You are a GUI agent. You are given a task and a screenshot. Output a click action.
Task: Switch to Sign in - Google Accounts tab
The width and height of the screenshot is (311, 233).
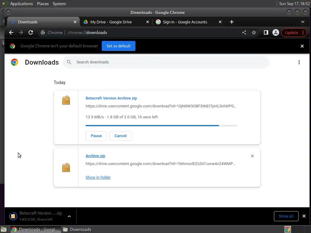coord(188,22)
